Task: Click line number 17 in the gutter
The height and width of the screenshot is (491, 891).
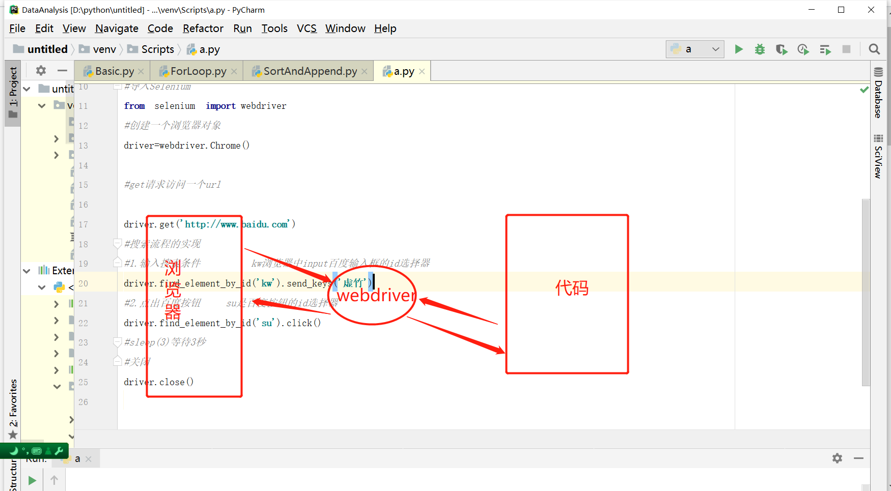Action: (x=83, y=224)
